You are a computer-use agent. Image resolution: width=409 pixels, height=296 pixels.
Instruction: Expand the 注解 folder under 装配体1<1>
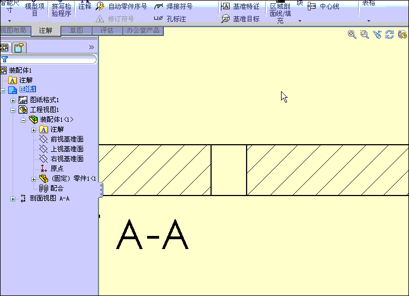click(34, 130)
